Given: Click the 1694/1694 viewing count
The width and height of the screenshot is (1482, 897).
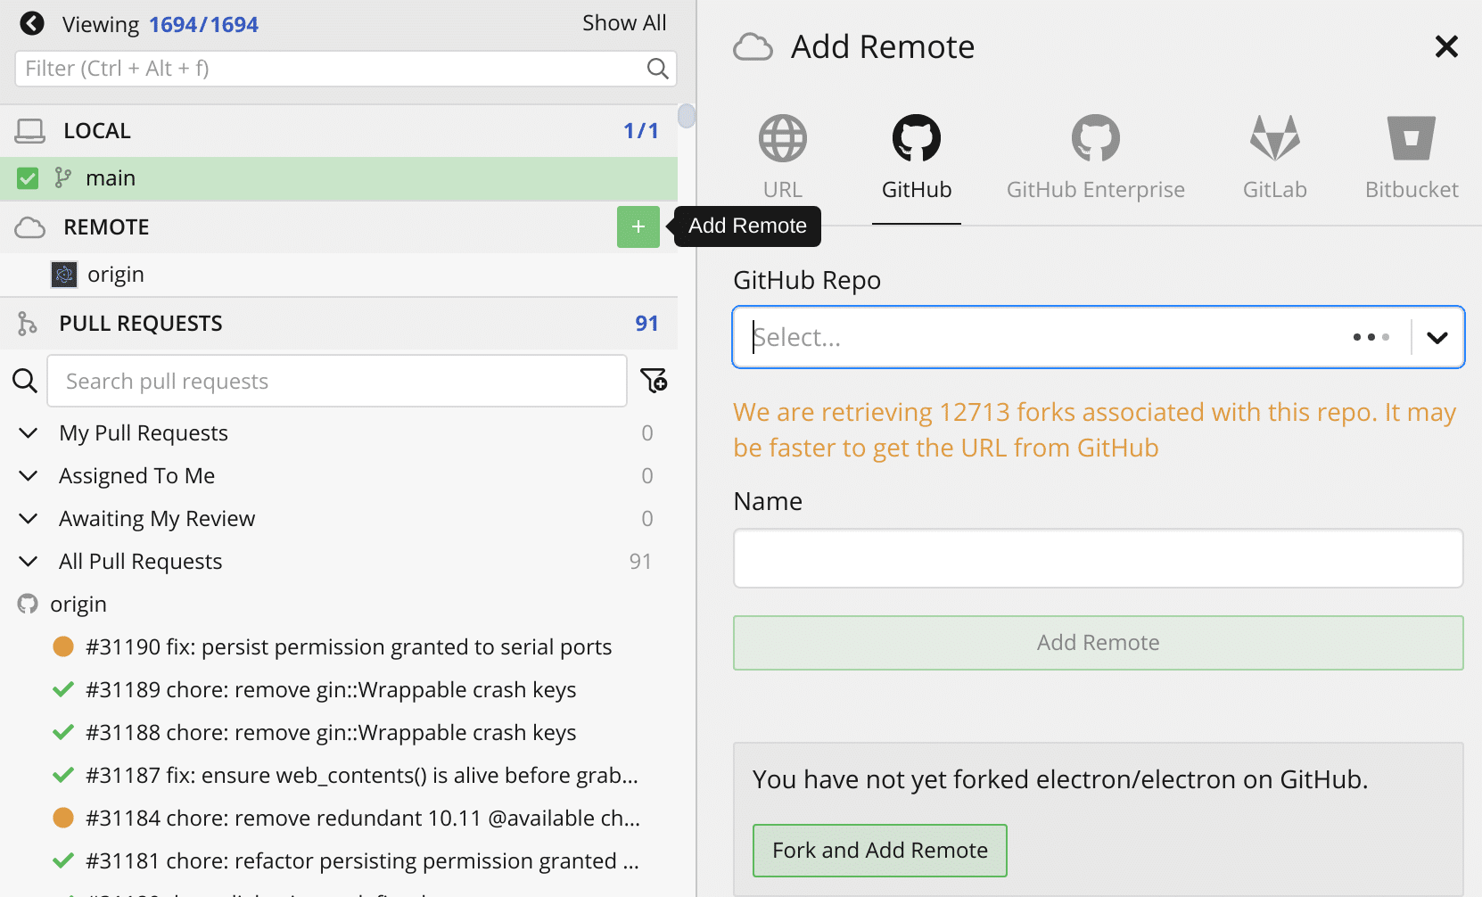Looking at the screenshot, I should tap(203, 24).
